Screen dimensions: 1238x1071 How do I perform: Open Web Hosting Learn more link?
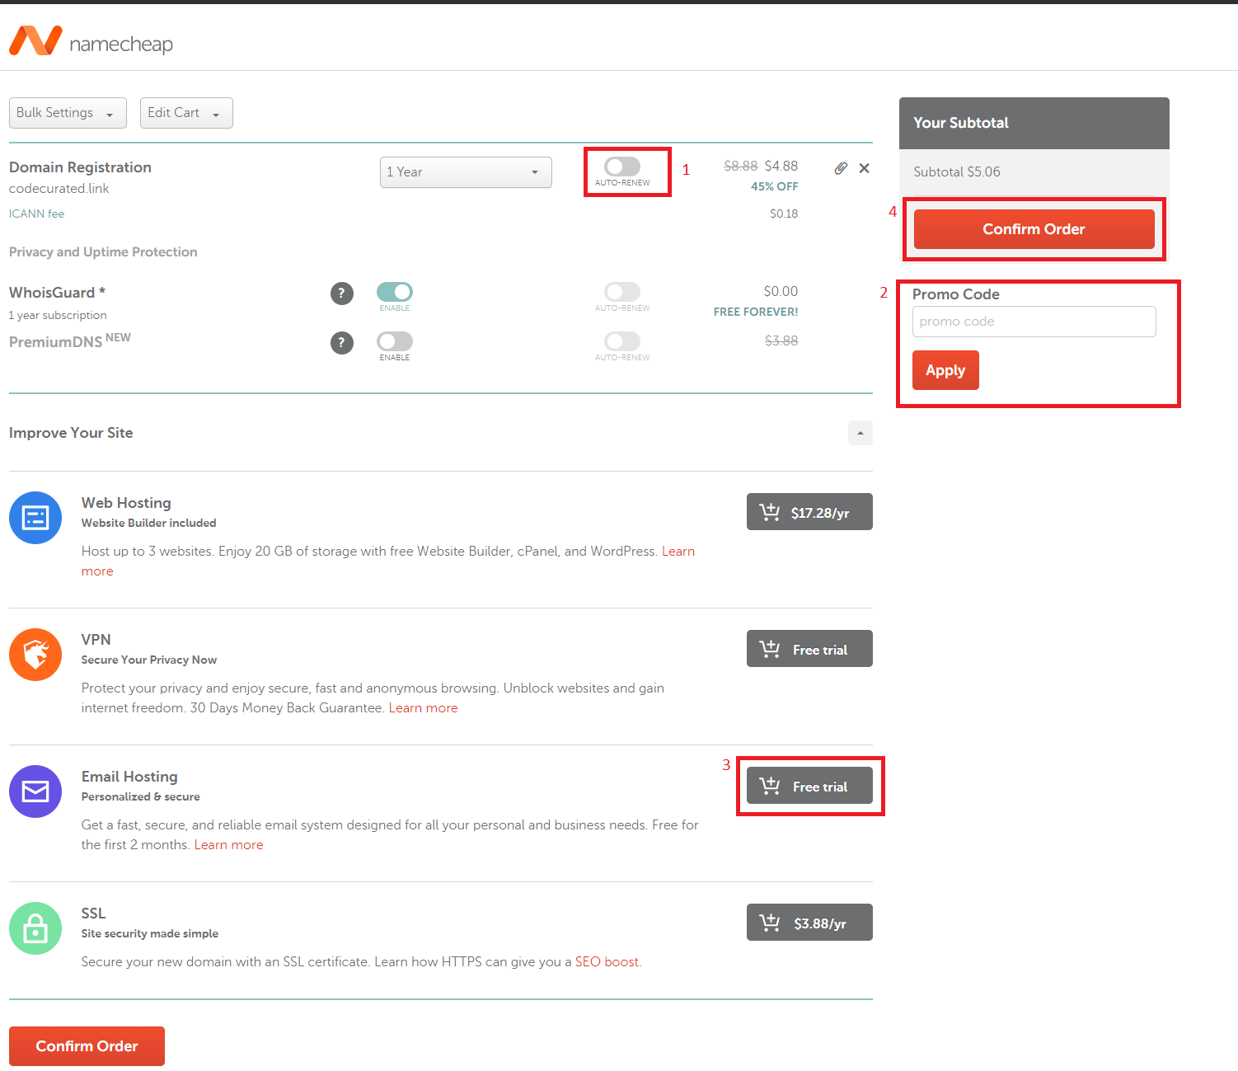pos(678,552)
